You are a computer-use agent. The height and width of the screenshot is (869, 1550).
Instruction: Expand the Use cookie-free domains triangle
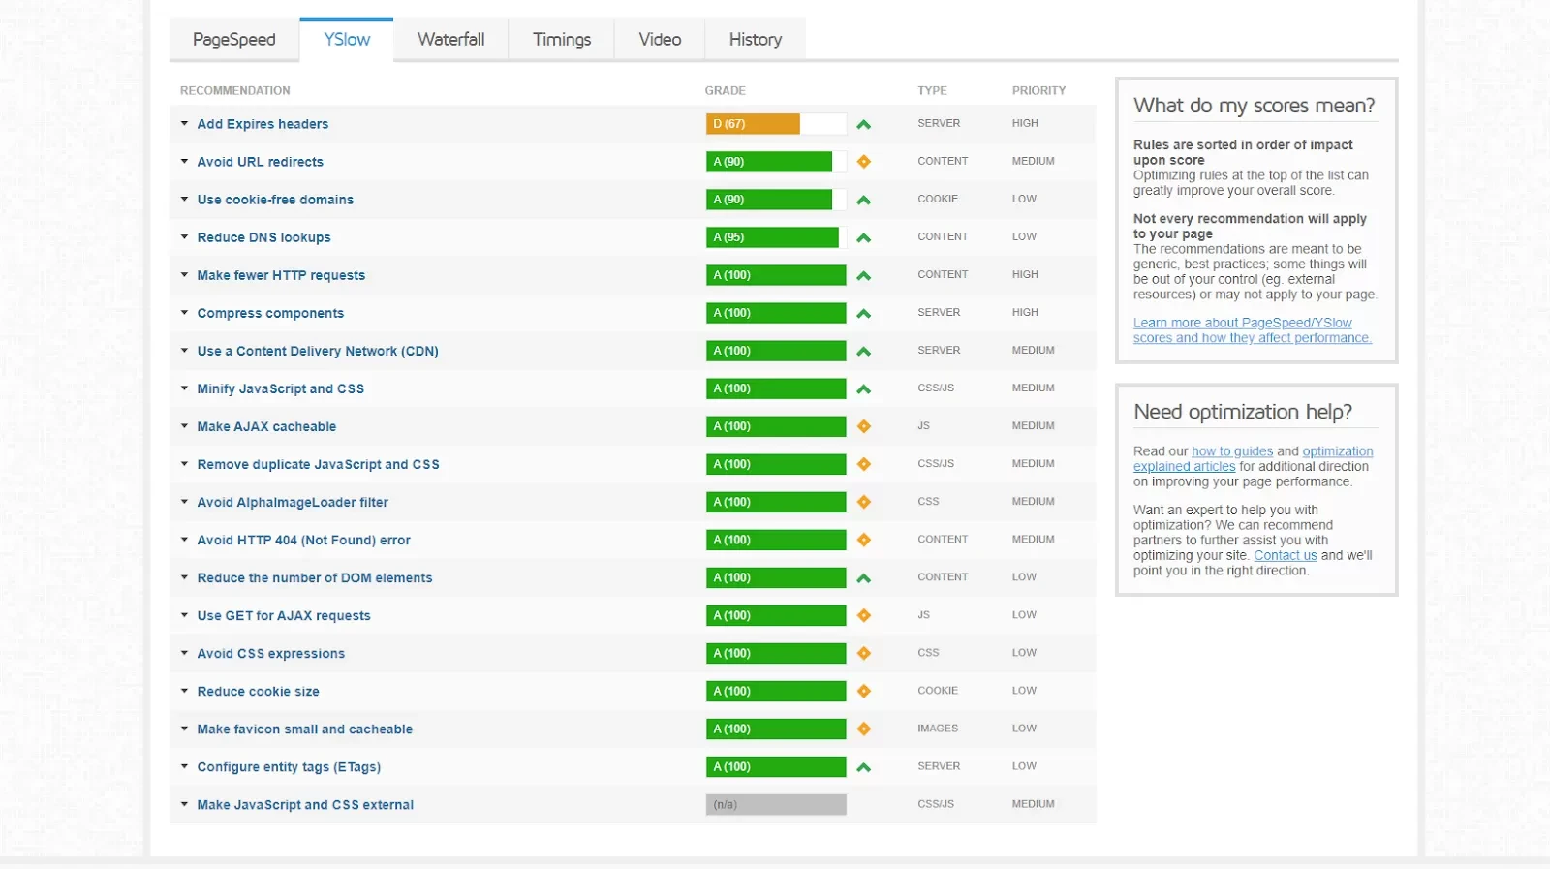[x=184, y=199]
